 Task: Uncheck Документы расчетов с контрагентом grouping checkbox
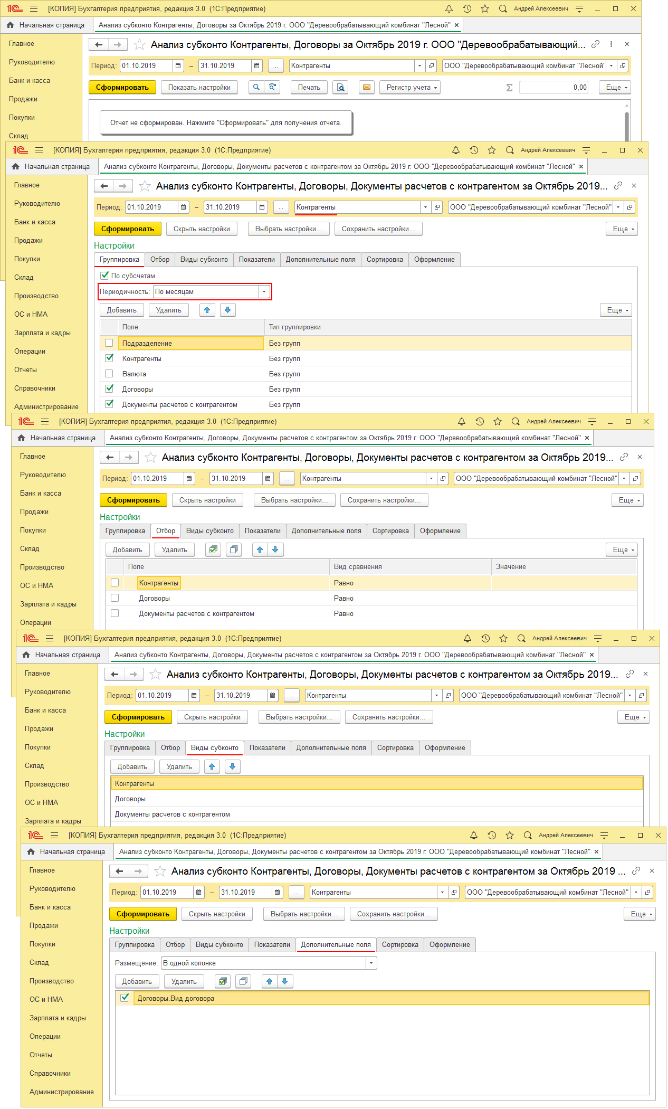click(109, 404)
